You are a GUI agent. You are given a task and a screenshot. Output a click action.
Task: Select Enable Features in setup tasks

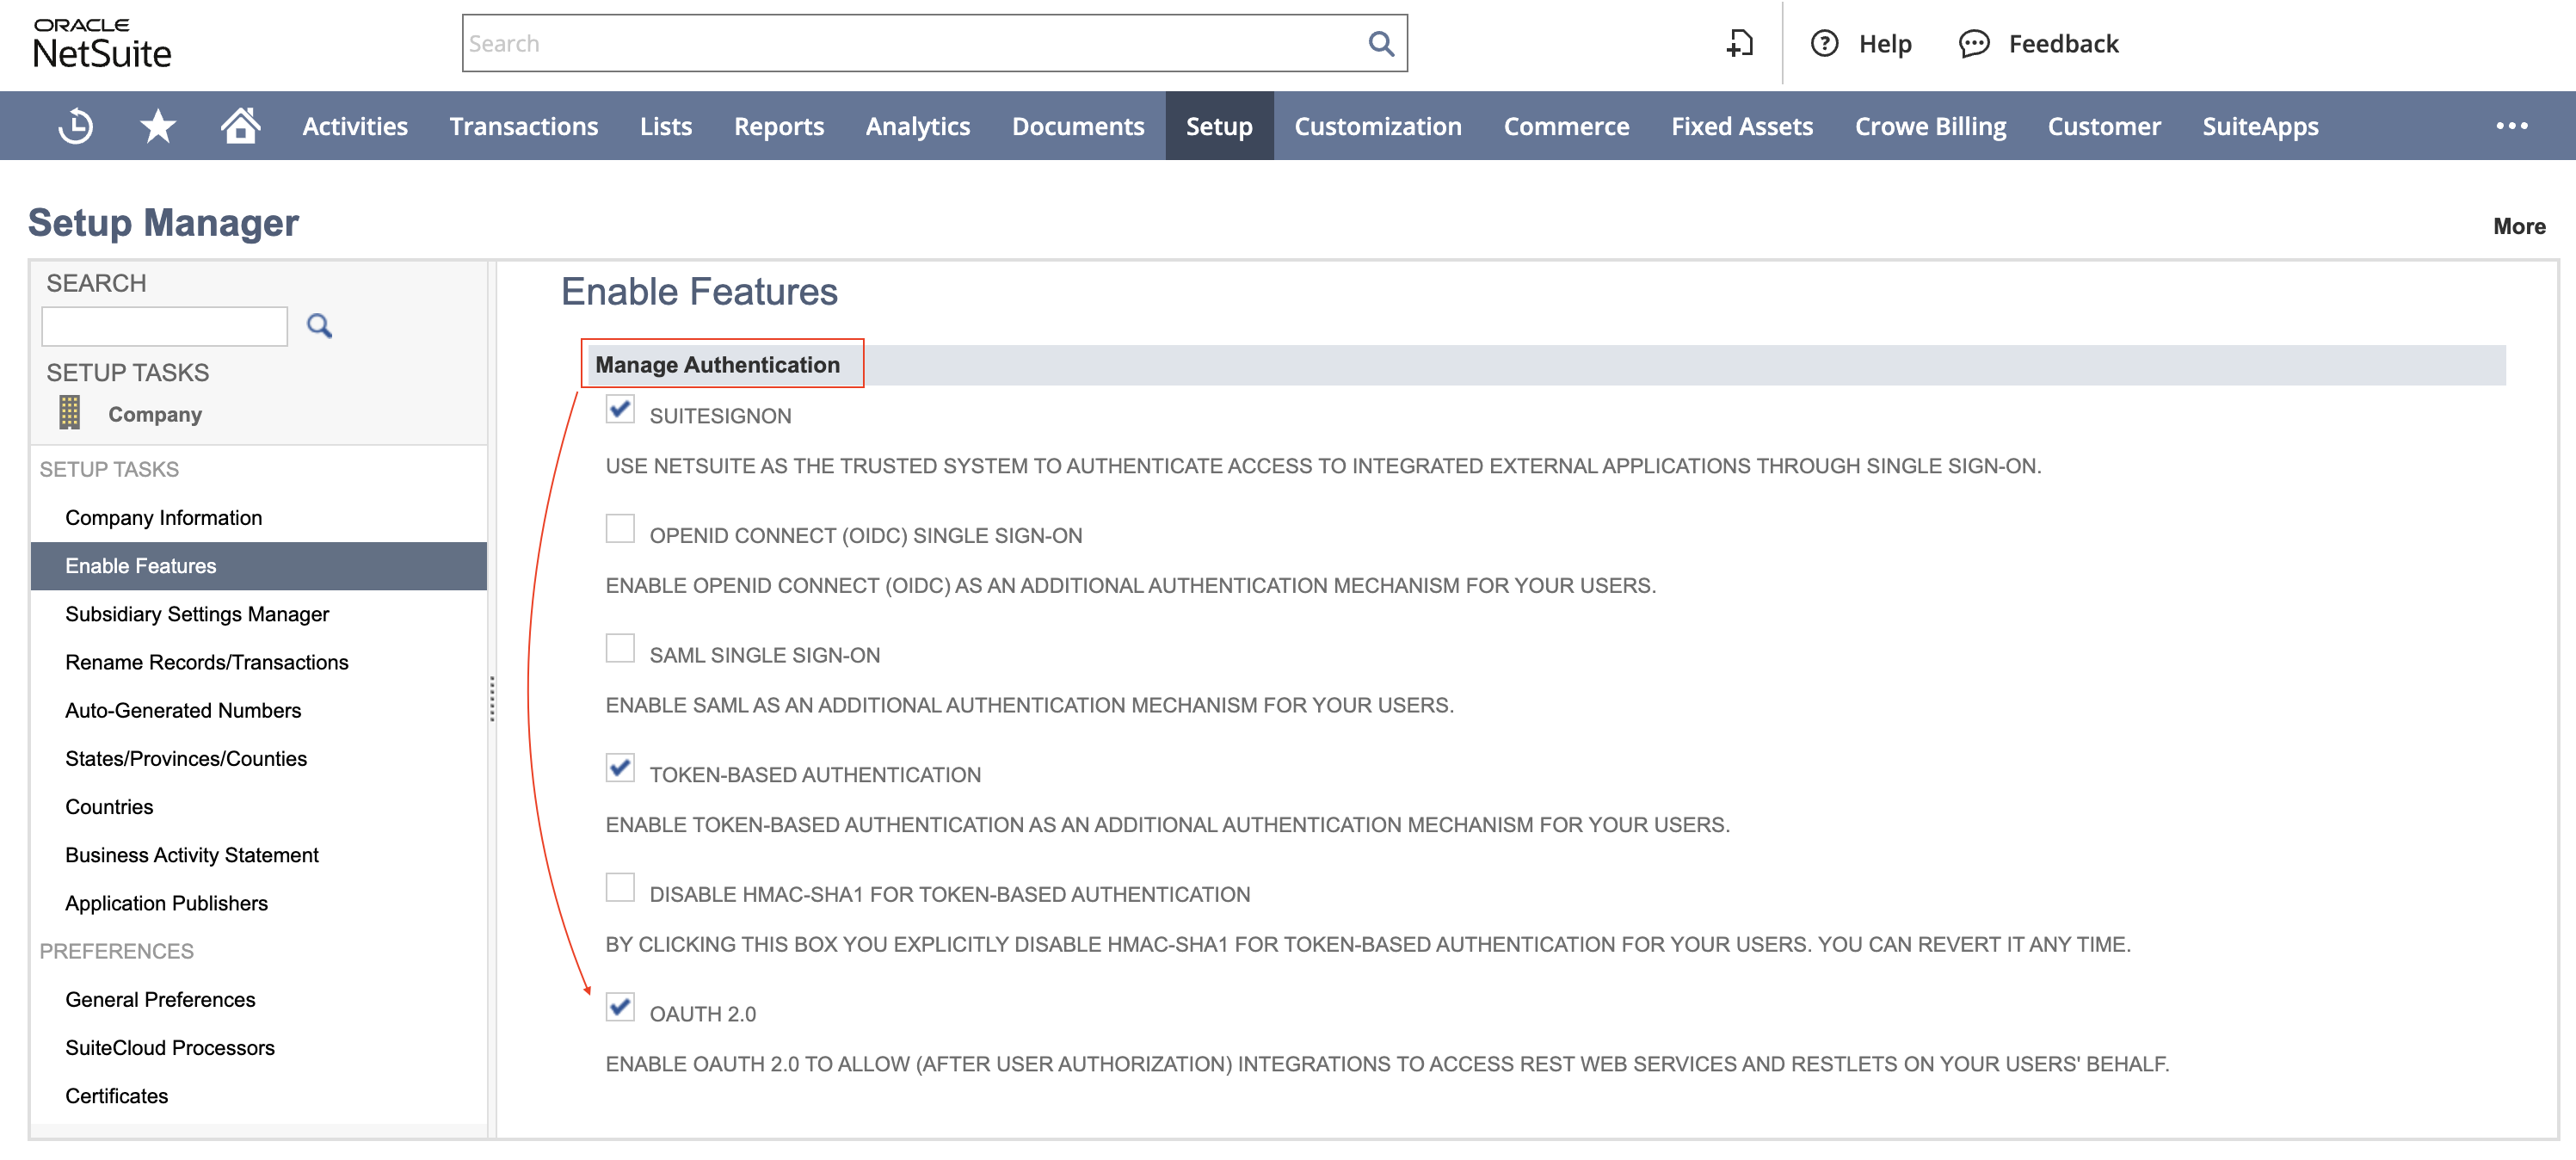259,566
